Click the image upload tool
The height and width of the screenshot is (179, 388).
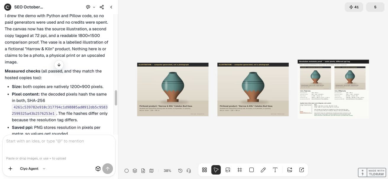pos(228,170)
